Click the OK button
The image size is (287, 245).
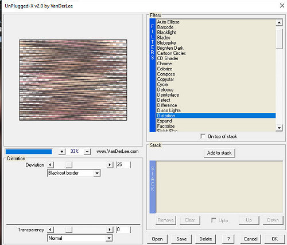275,239
